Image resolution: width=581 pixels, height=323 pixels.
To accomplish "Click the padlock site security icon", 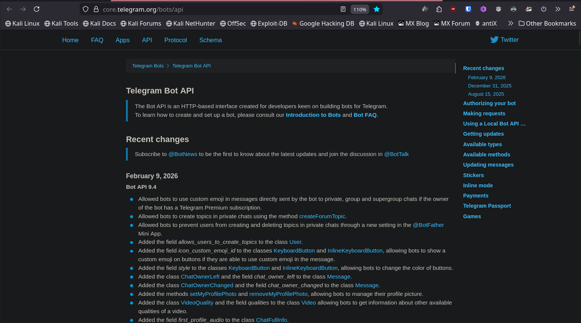I will click(x=96, y=9).
